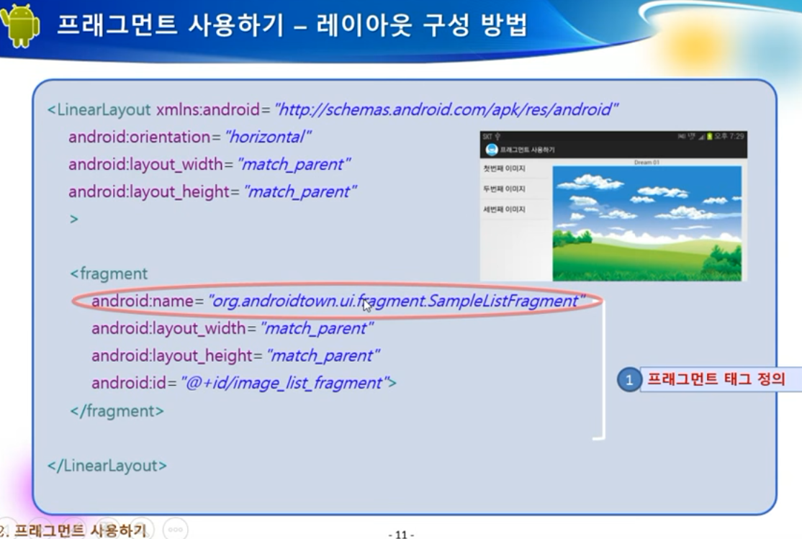Click android:name attribute text

pos(143,301)
